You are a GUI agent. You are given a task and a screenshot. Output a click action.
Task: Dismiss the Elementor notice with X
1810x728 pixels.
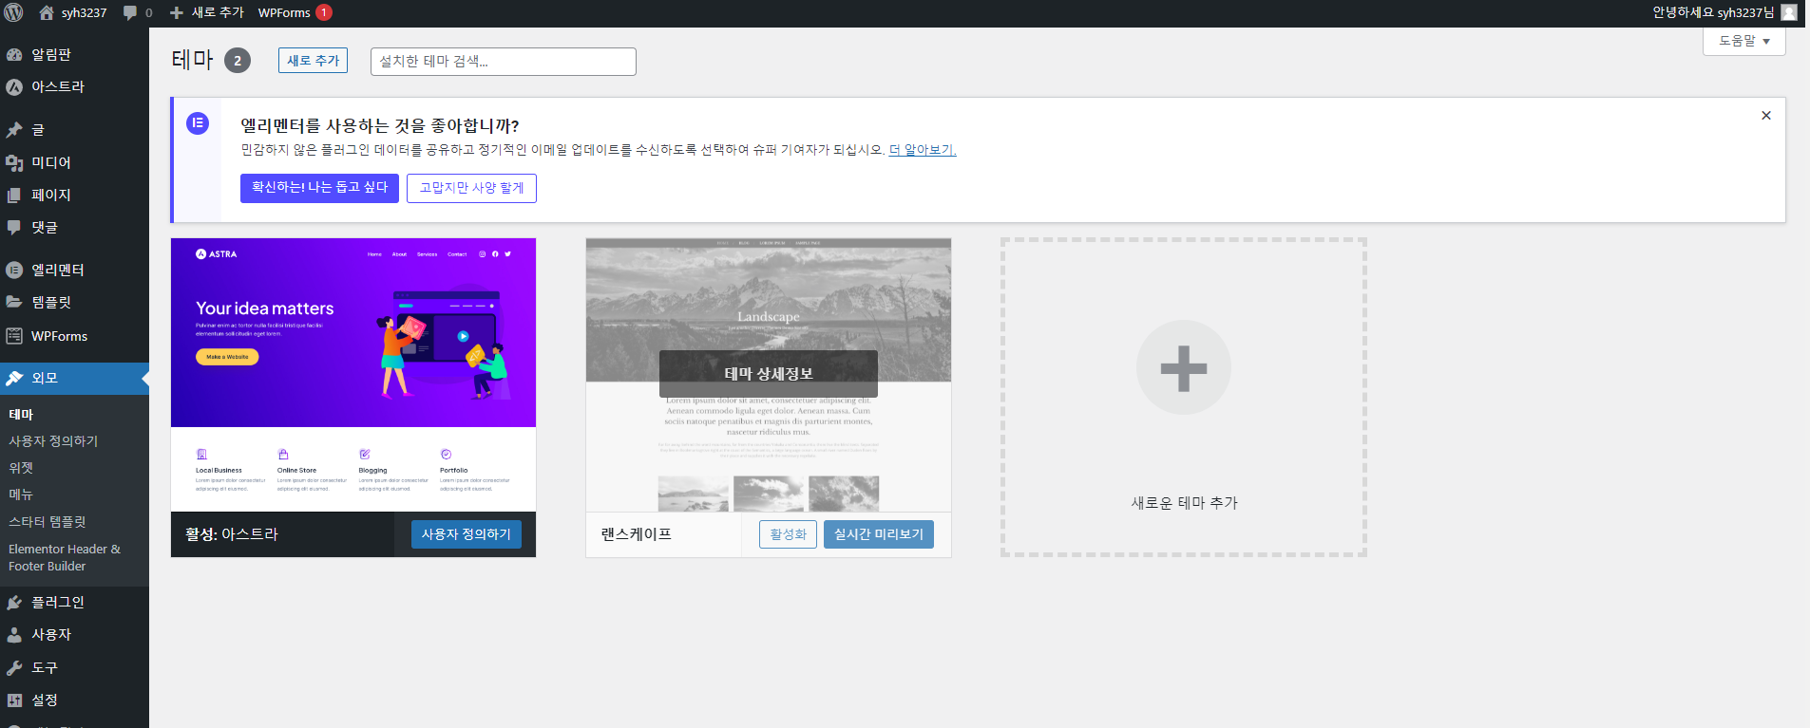pyautogui.click(x=1766, y=116)
